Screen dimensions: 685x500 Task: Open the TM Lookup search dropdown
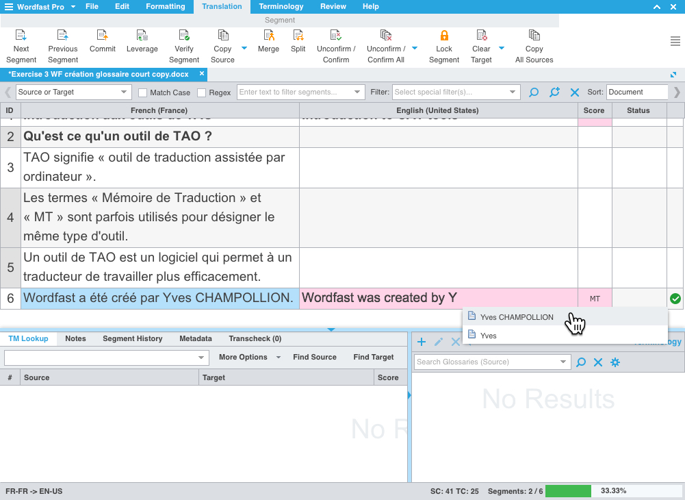(201, 358)
